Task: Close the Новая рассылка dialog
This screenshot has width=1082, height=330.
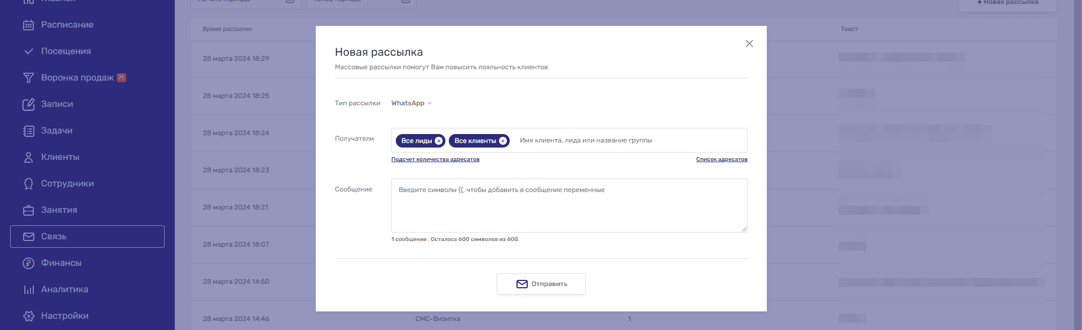Action: [x=749, y=44]
